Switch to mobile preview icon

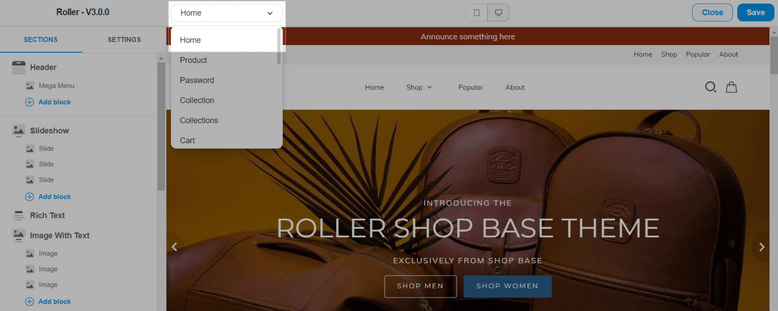pyautogui.click(x=477, y=13)
